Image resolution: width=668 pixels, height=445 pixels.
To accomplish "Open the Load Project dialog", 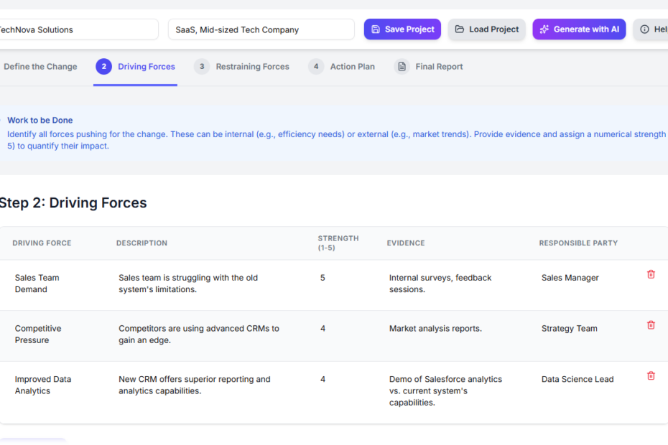I will click(x=486, y=29).
